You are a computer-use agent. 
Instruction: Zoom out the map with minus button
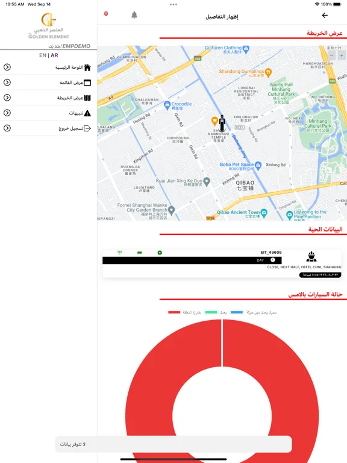[x=332, y=55]
